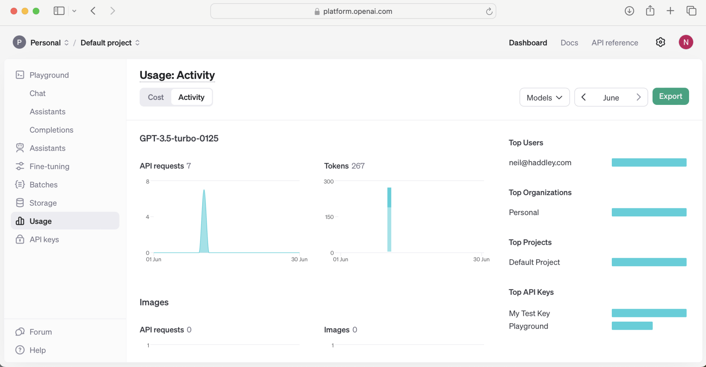
Task: Click the Assistants robot icon
Action: (20, 148)
